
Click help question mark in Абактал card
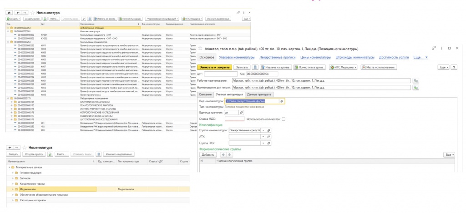[x=454, y=67]
